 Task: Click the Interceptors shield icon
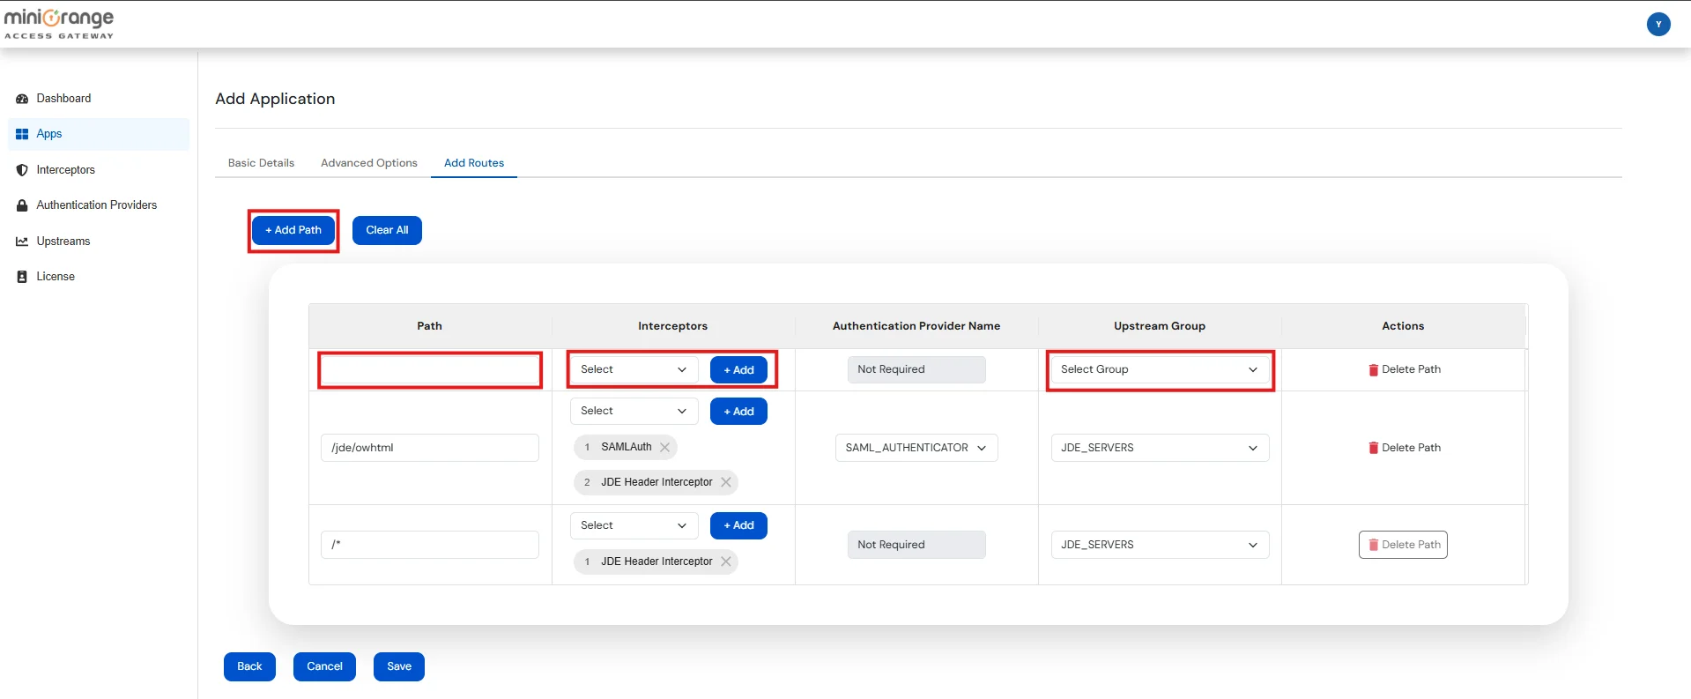click(22, 170)
